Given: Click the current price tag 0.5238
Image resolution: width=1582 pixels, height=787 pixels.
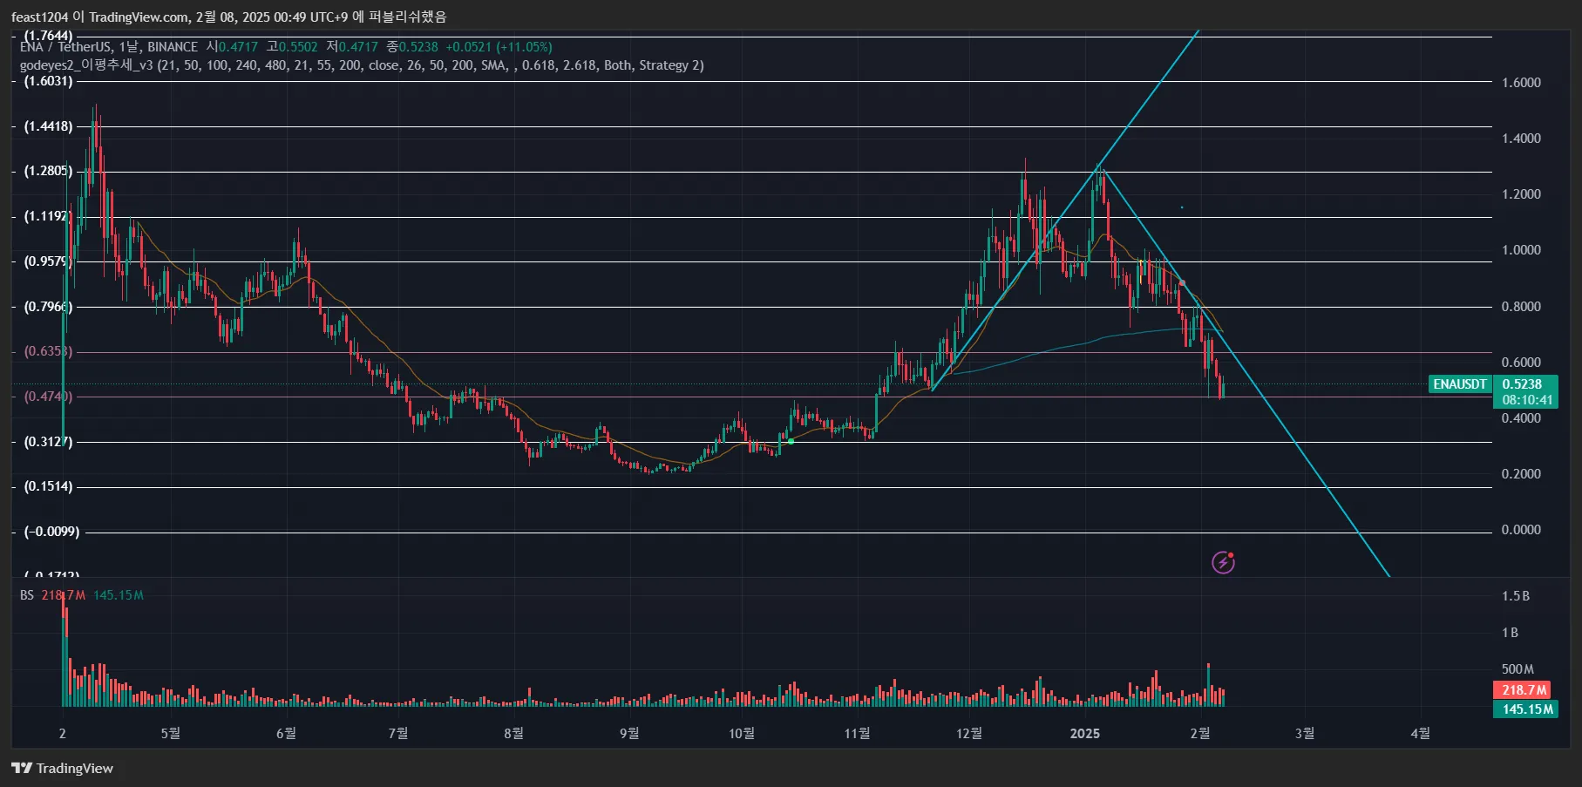Looking at the screenshot, I should [x=1522, y=384].
